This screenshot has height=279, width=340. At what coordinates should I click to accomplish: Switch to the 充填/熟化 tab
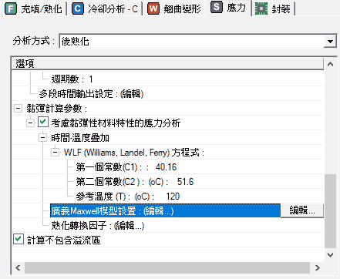coord(34,8)
